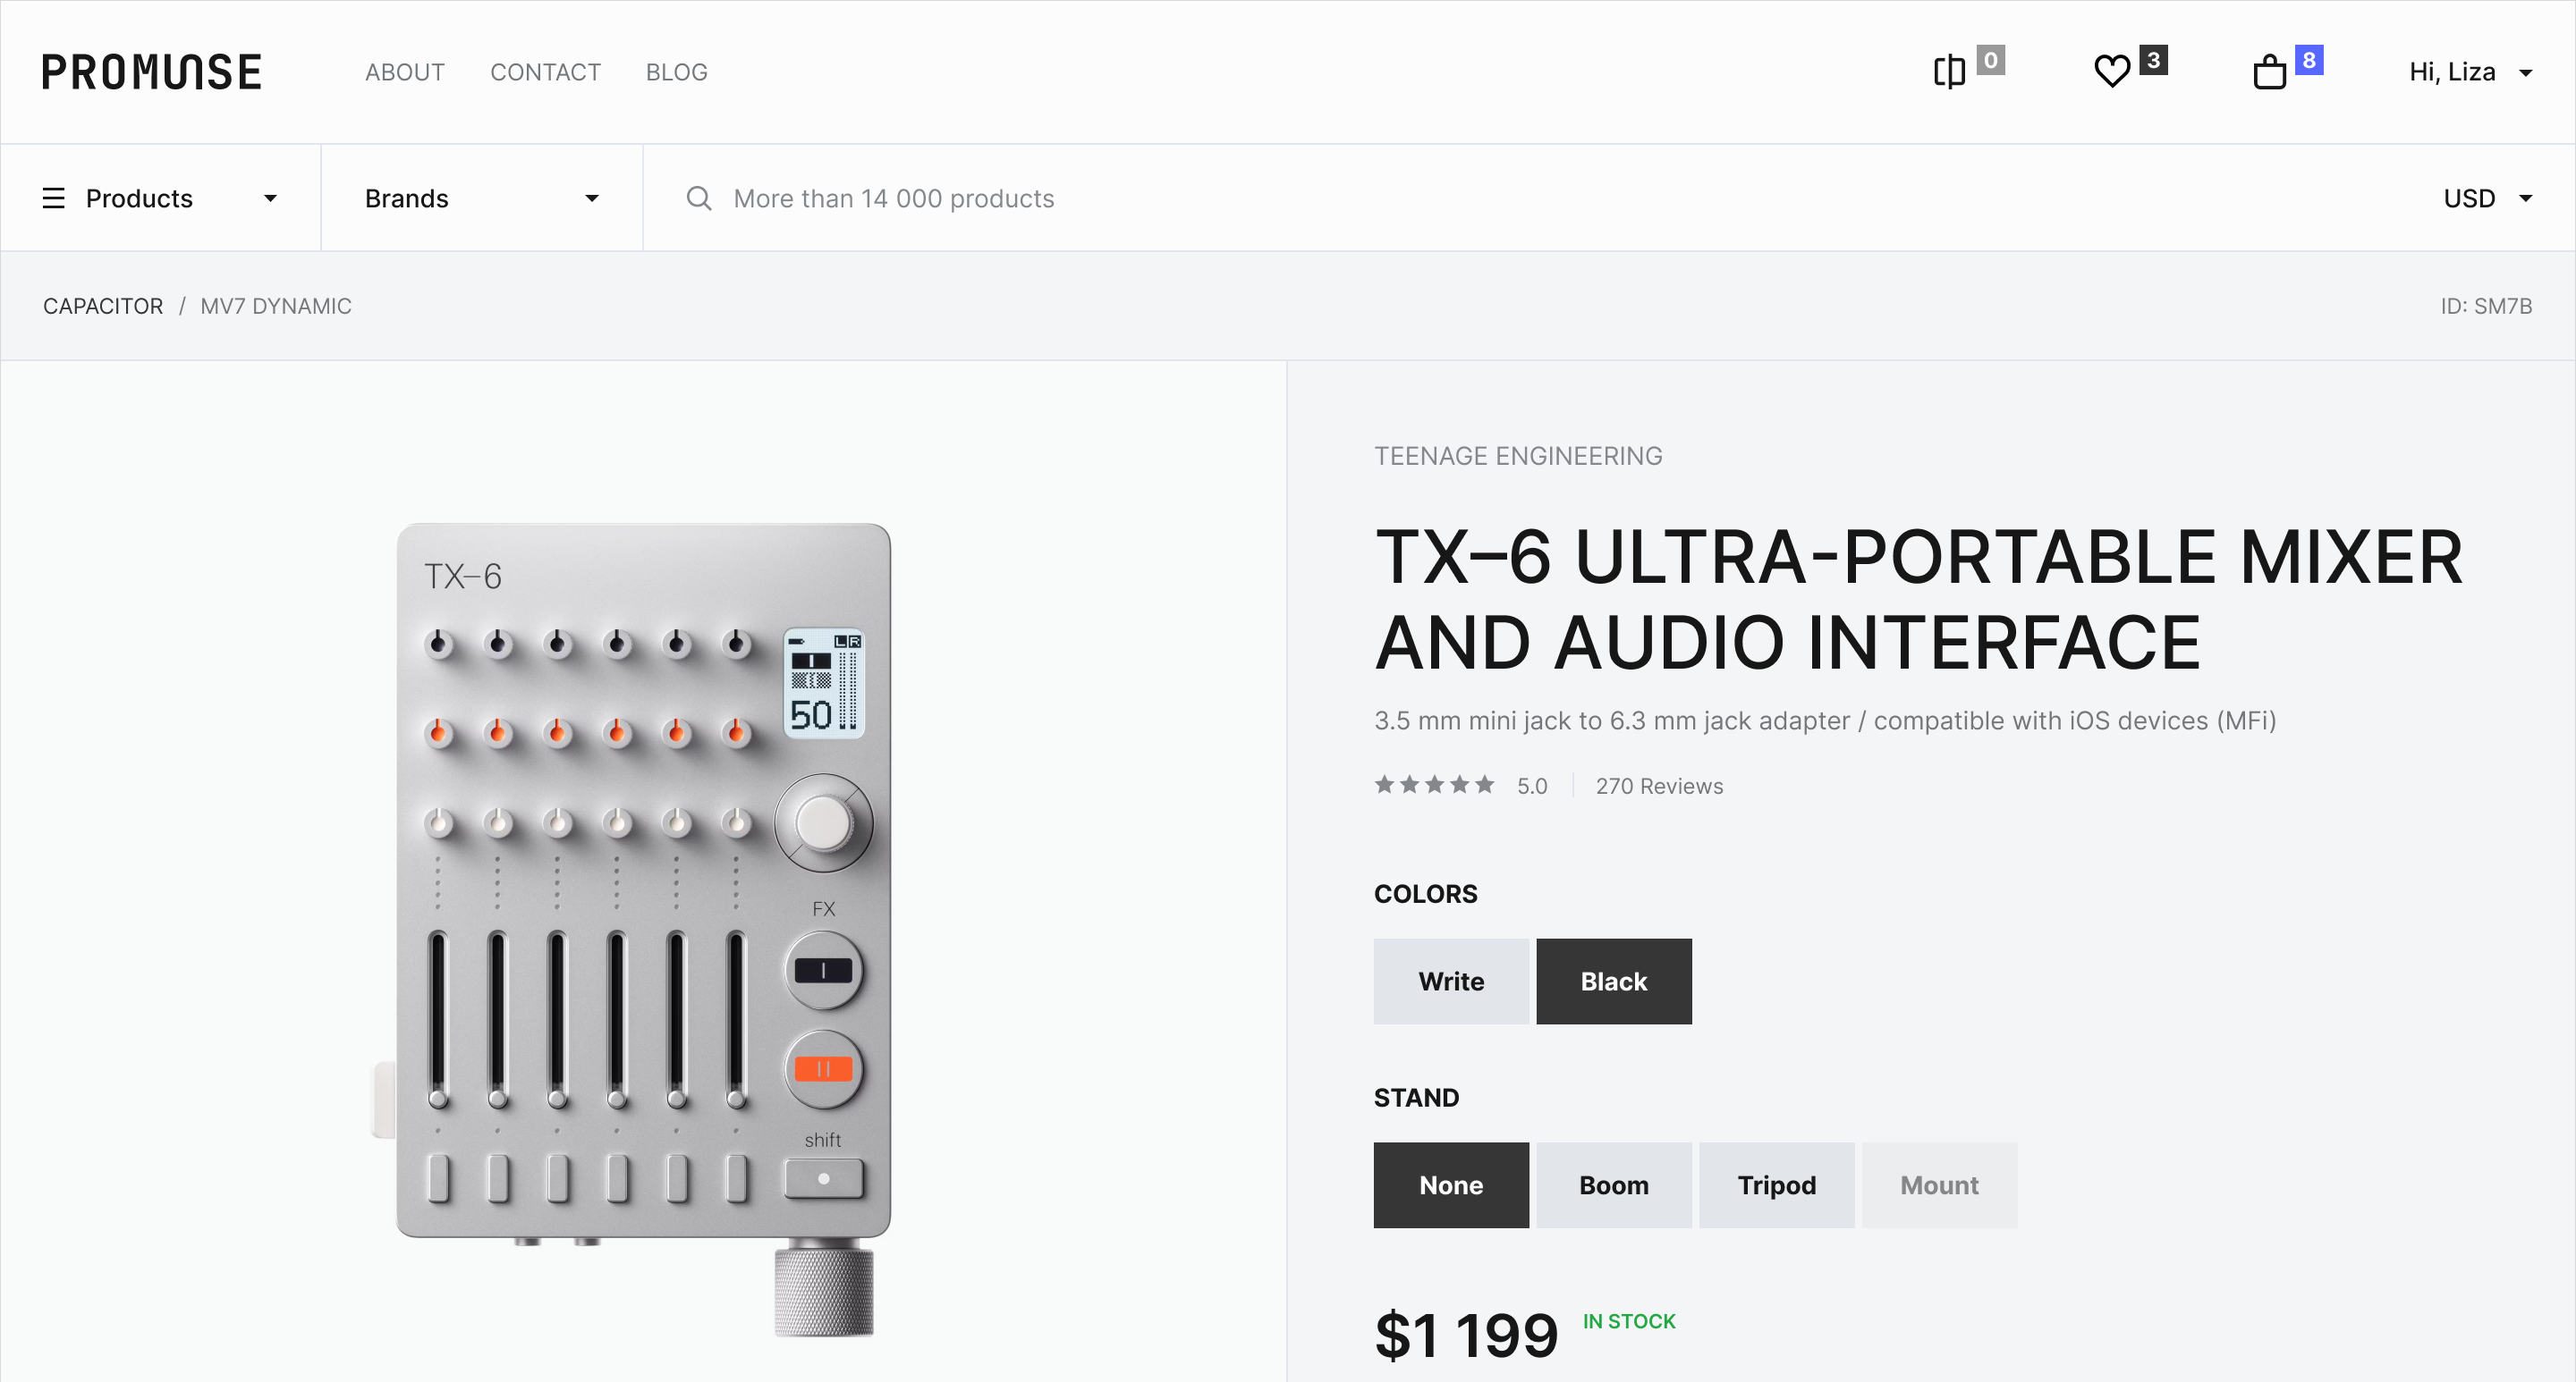This screenshot has height=1382, width=2576.
Task: Go to the BLOG page
Action: pyautogui.click(x=676, y=72)
